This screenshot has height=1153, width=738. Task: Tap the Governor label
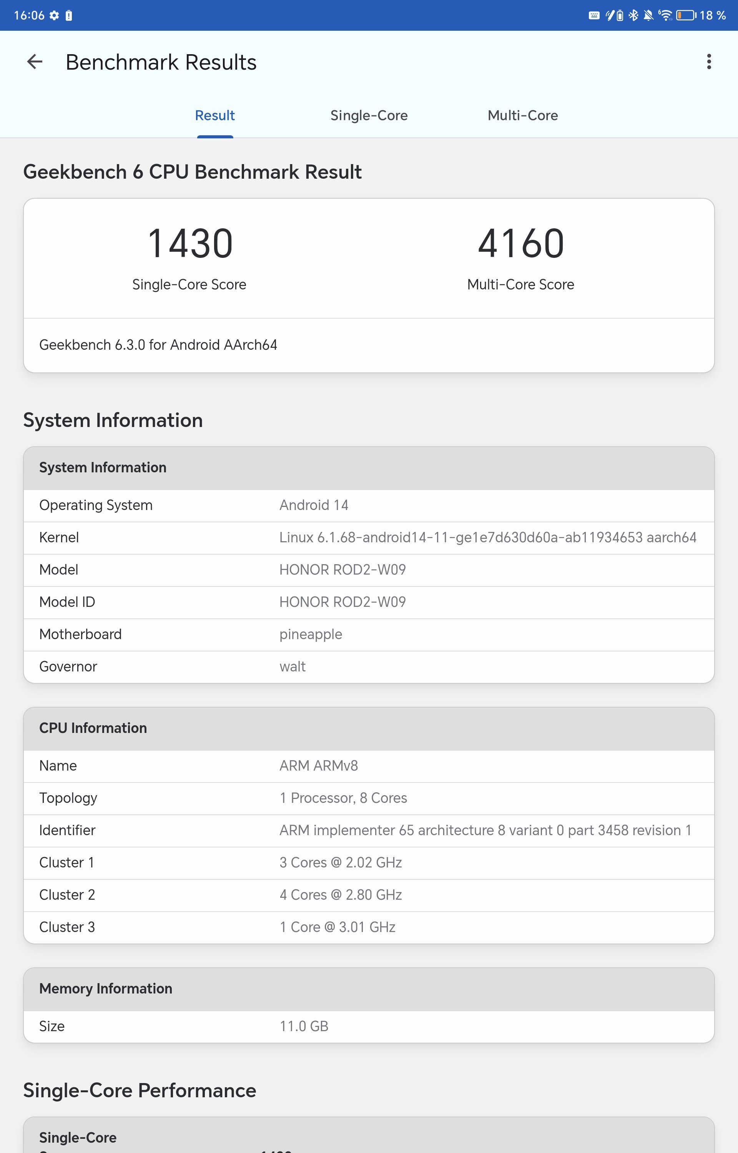tap(68, 667)
